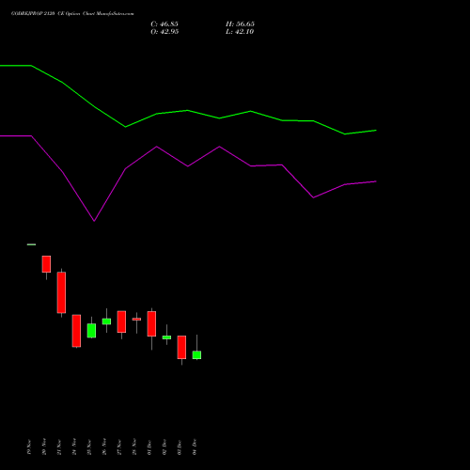Click the red candle for 03 Dec
470x470 pixels.
[181, 347]
